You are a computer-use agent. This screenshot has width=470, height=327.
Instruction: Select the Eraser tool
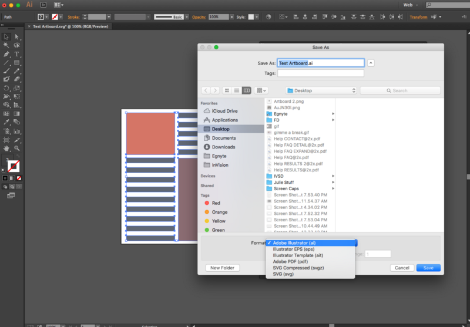17,79
